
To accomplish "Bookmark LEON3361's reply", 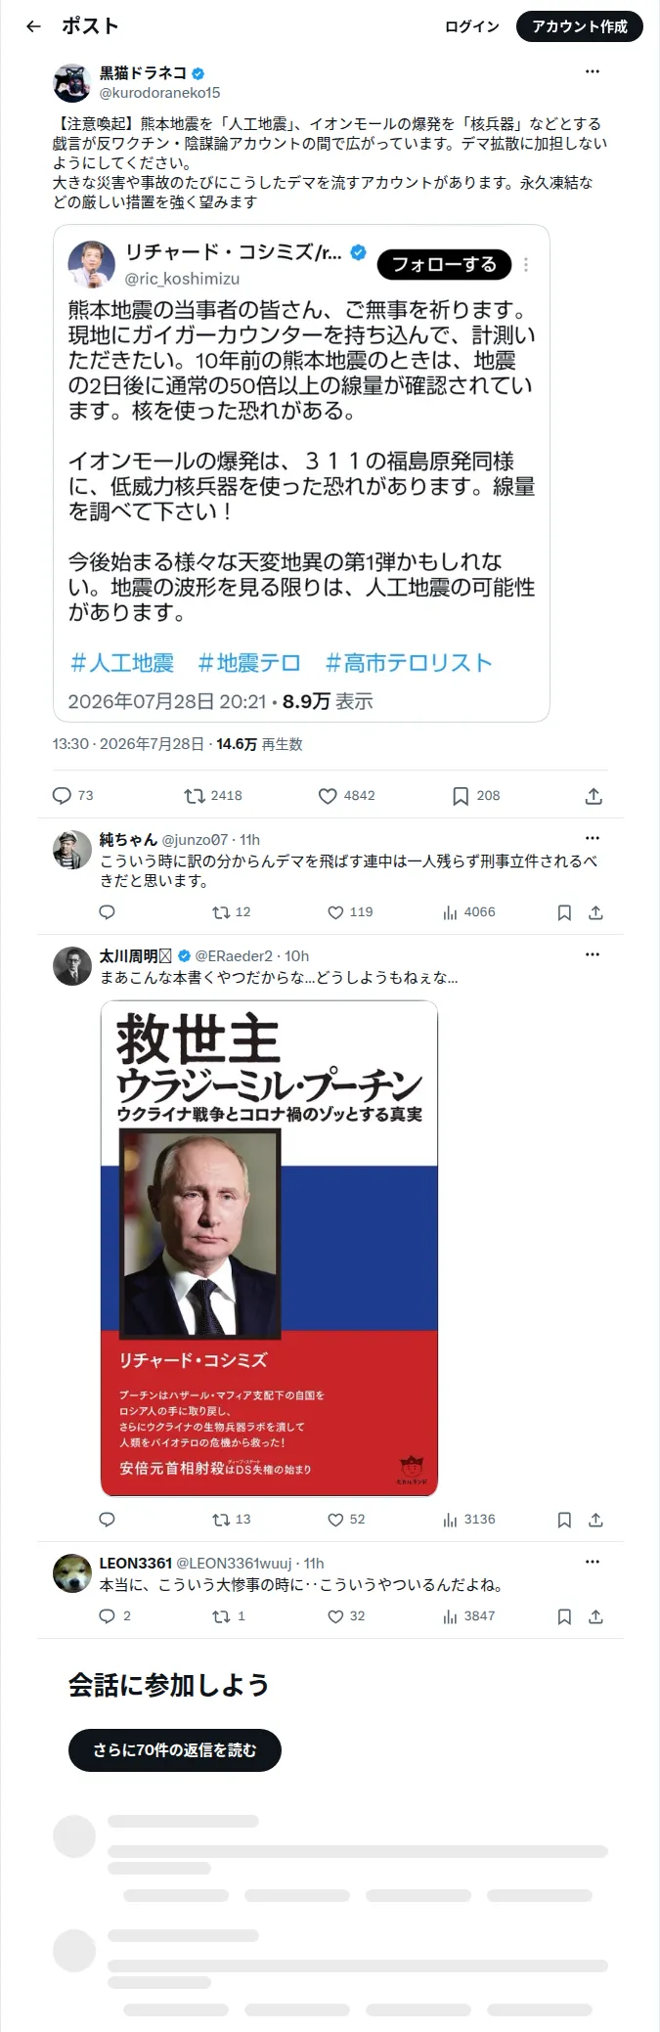I will (x=564, y=1616).
